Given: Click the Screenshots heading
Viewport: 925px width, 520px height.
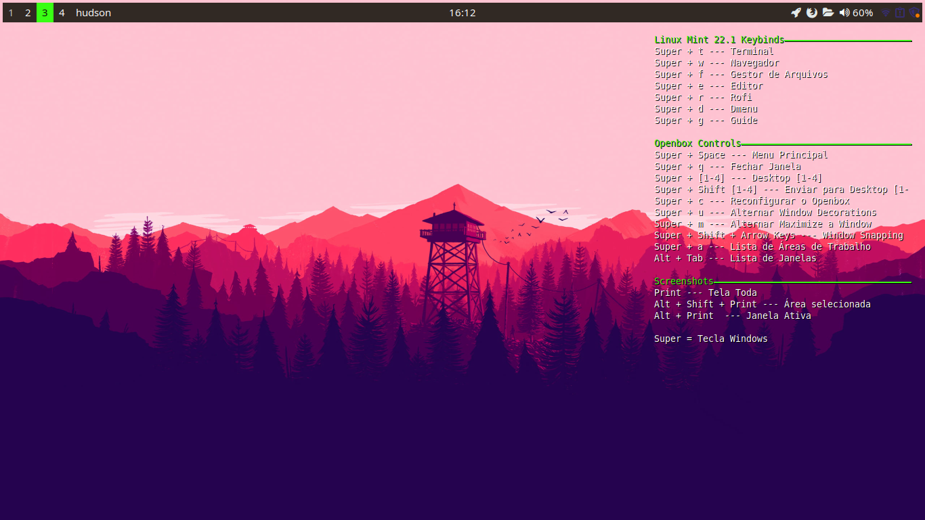Looking at the screenshot, I should (x=684, y=281).
